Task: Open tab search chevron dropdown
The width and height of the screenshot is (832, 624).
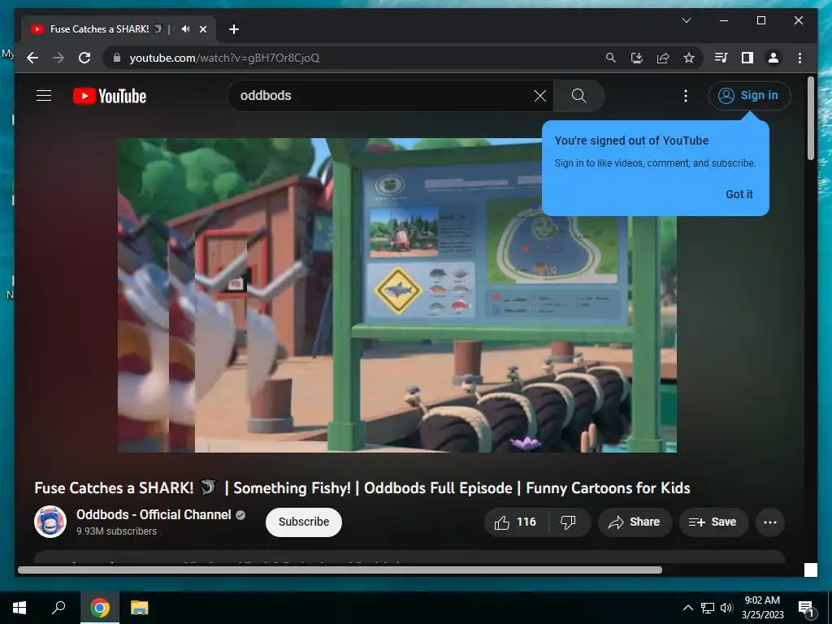Action: [687, 20]
